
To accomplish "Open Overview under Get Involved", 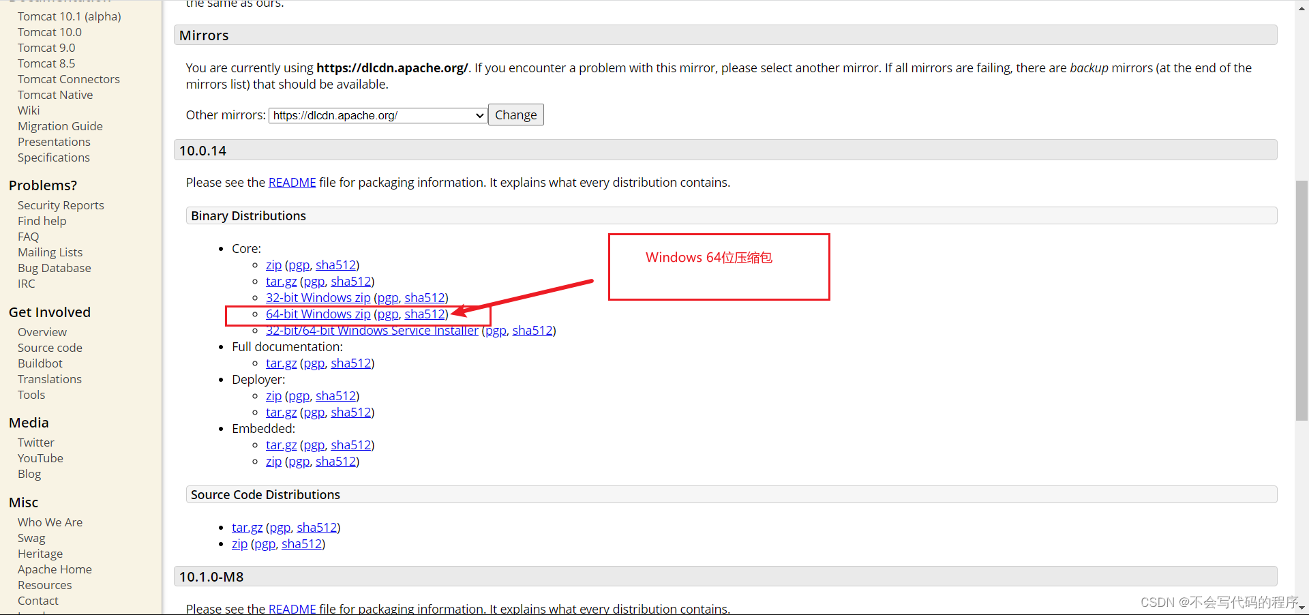I will click(x=42, y=332).
